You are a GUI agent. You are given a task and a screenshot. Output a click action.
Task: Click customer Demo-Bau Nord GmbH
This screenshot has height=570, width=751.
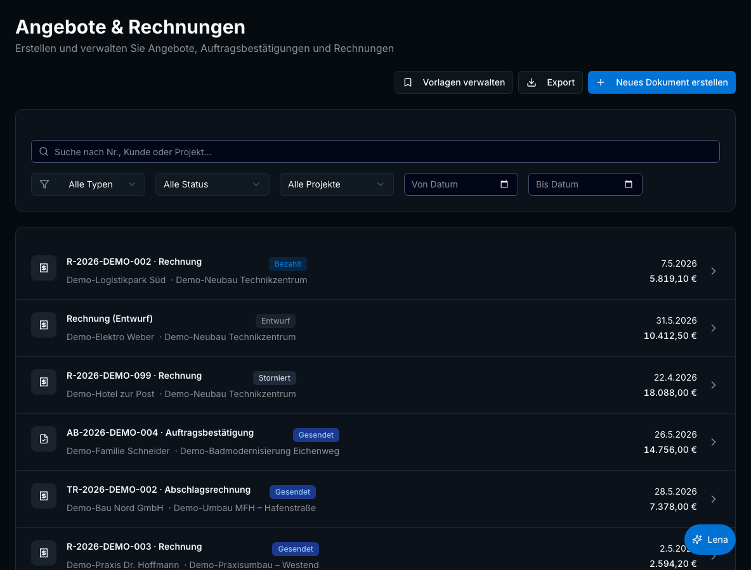coord(115,508)
